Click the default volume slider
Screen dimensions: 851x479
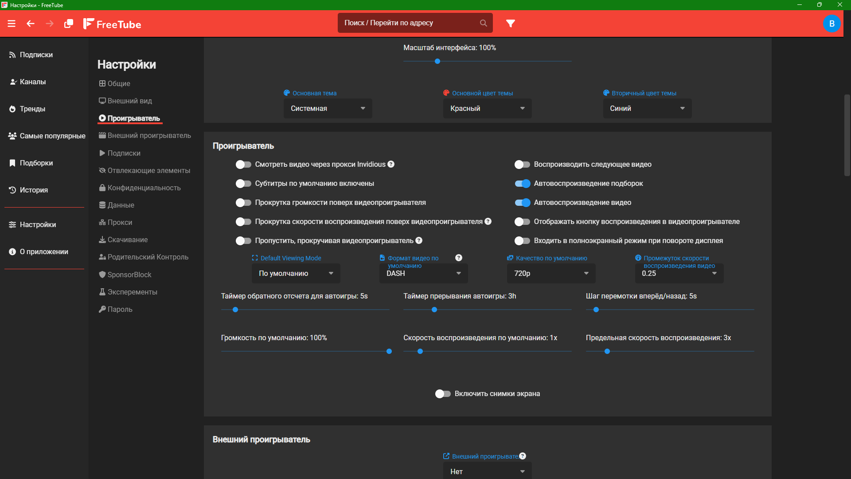pyautogui.click(x=306, y=351)
